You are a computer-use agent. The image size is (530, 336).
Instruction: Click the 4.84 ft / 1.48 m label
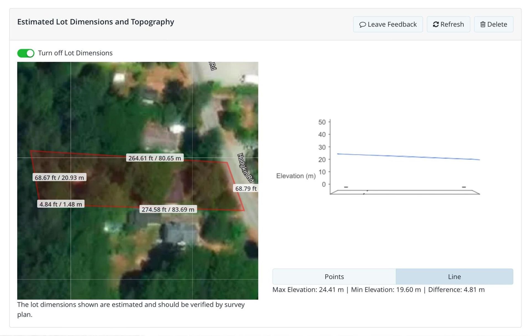click(x=61, y=204)
